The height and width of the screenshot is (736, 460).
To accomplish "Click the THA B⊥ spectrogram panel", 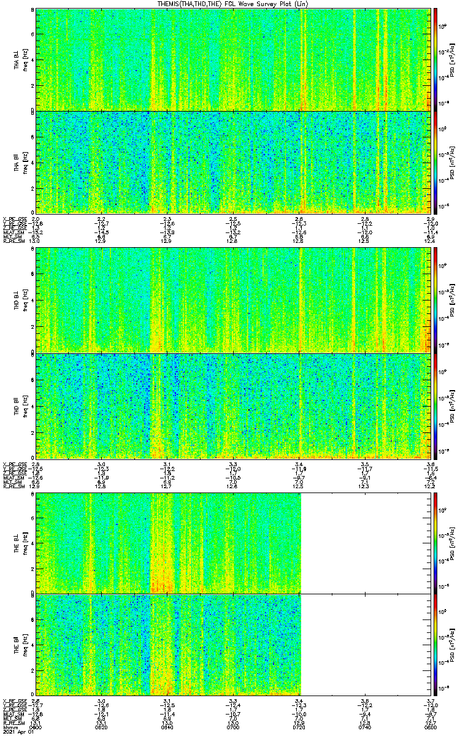I will point(232,59).
